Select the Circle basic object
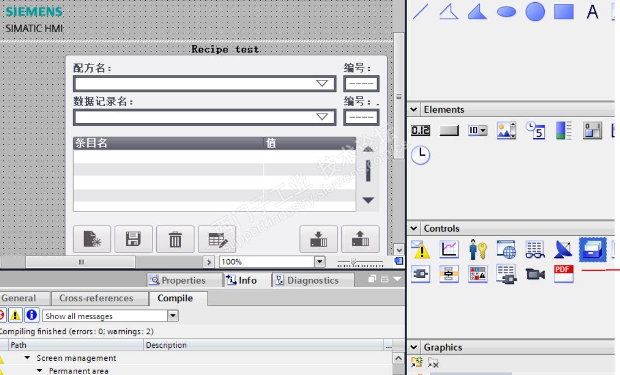The image size is (620, 375). click(535, 11)
